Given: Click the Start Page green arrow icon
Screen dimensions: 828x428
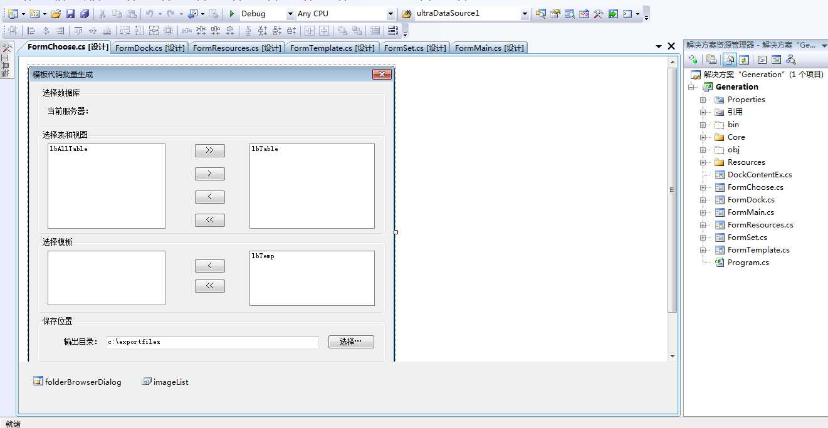Looking at the screenshot, I should click(612, 14).
